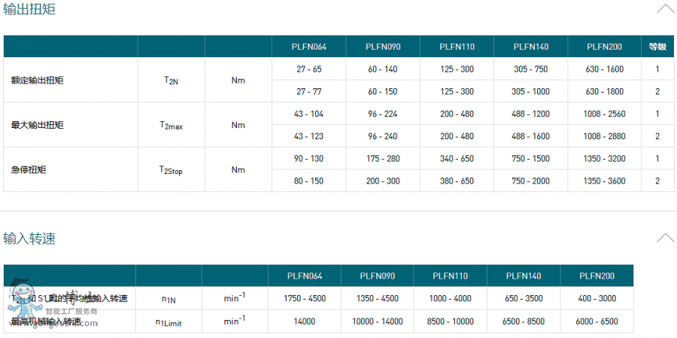Click the 输出扭矩 section heading
Viewport: 677px width, 338px height.
click(x=29, y=10)
